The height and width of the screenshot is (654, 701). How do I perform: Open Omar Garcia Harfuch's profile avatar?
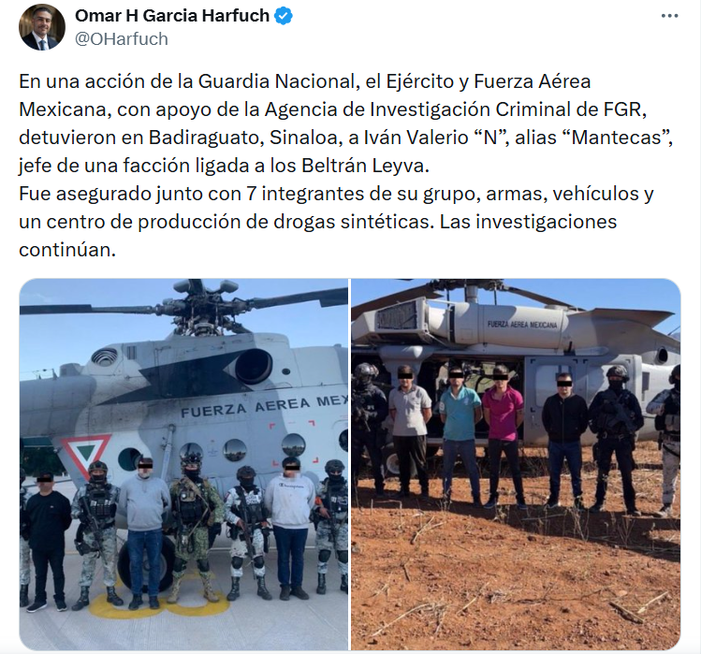pyautogui.click(x=42, y=27)
